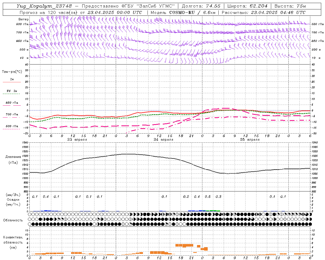The height and width of the screenshot is (260, 325).
Task: Select the provider text ФГБУ "ЗапСиб УГМС"
Action: pyautogui.click(x=148, y=6)
